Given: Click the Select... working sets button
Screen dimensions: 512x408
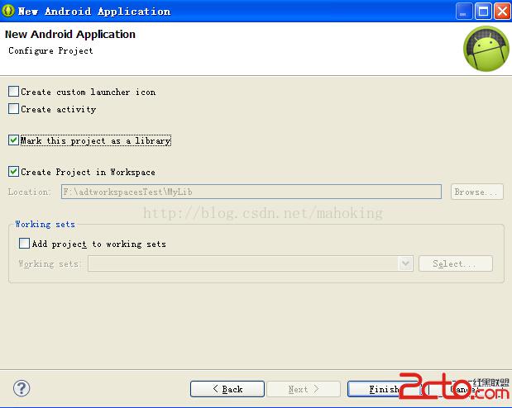Looking at the screenshot, I should click(x=456, y=263).
